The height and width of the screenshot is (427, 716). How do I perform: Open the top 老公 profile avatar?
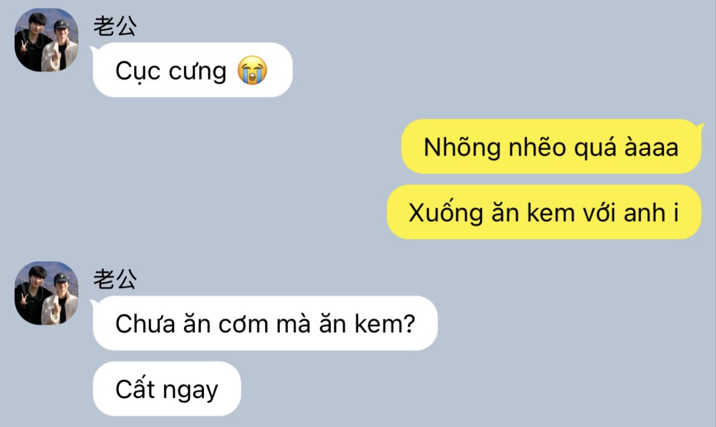click(x=47, y=39)
